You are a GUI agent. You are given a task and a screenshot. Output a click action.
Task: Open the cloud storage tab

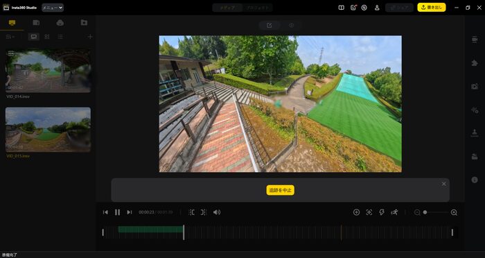click(x=60, y=23)
